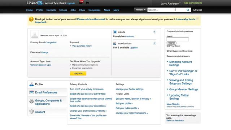Click the Account shield icon

tap(31, 112)
